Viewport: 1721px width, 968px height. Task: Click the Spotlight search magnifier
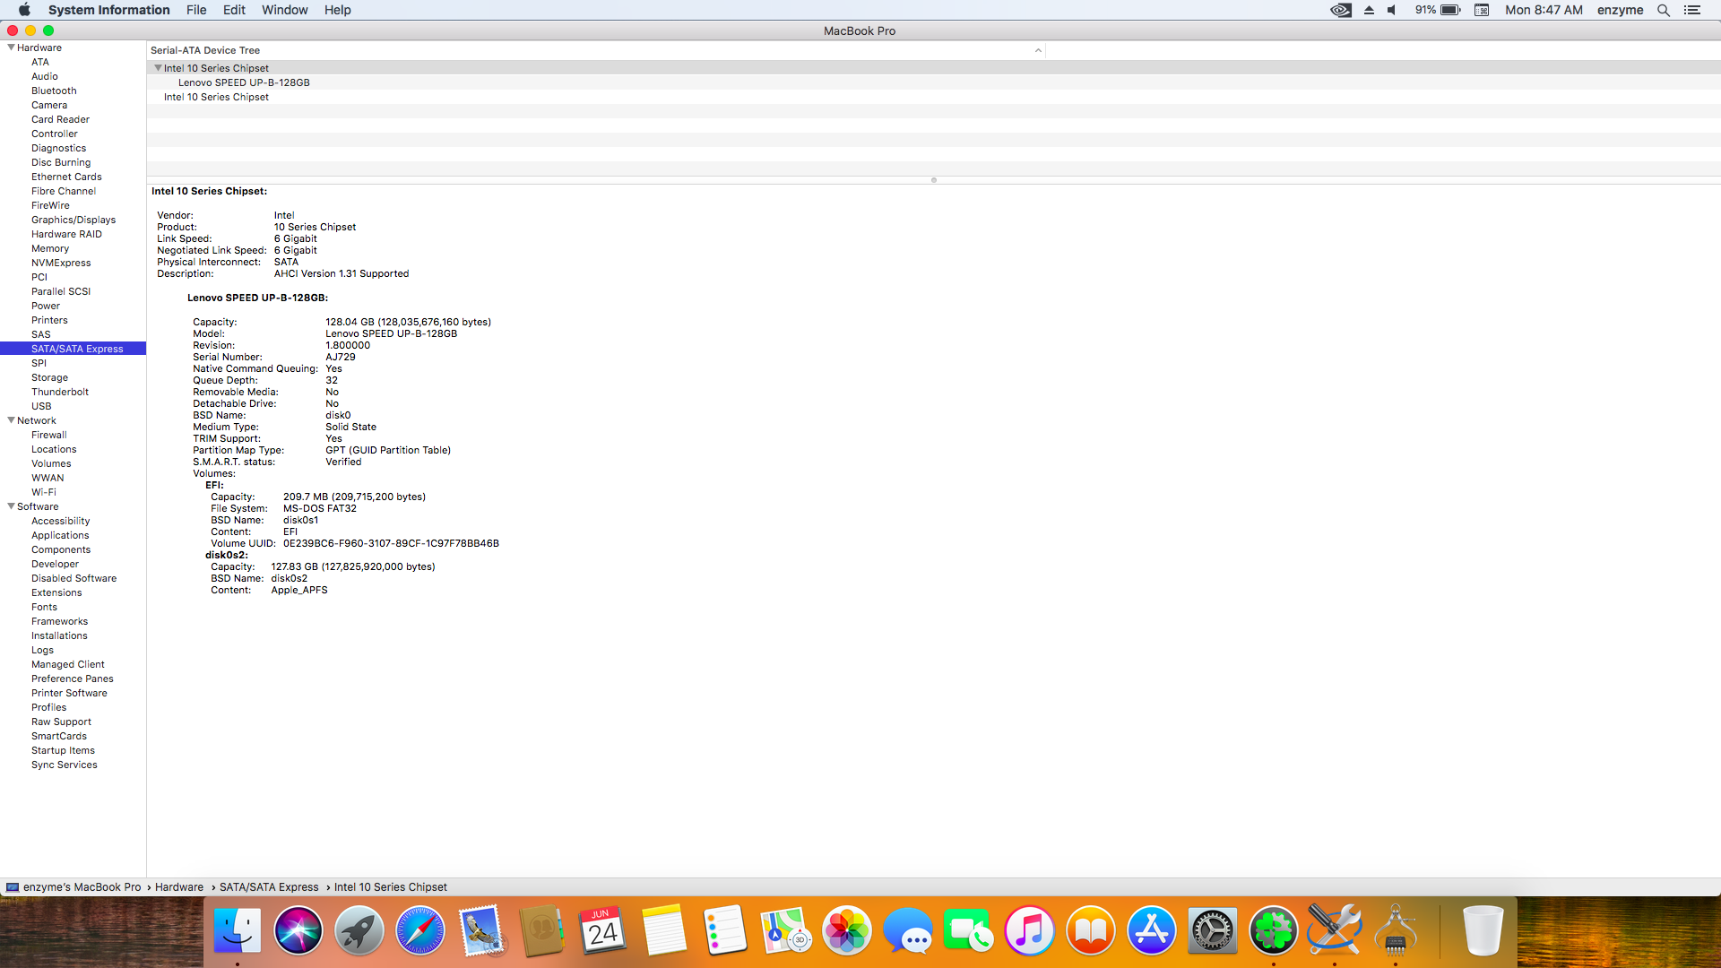click(1664, 10)
